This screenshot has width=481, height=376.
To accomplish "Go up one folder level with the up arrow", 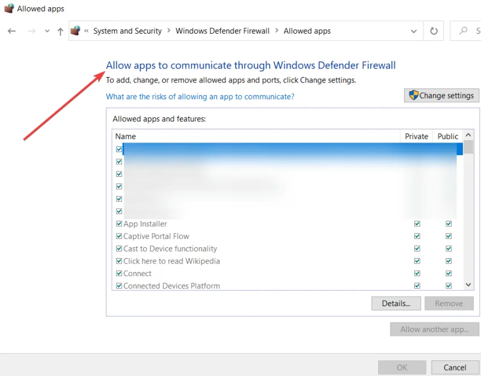I will pos(60,31).
